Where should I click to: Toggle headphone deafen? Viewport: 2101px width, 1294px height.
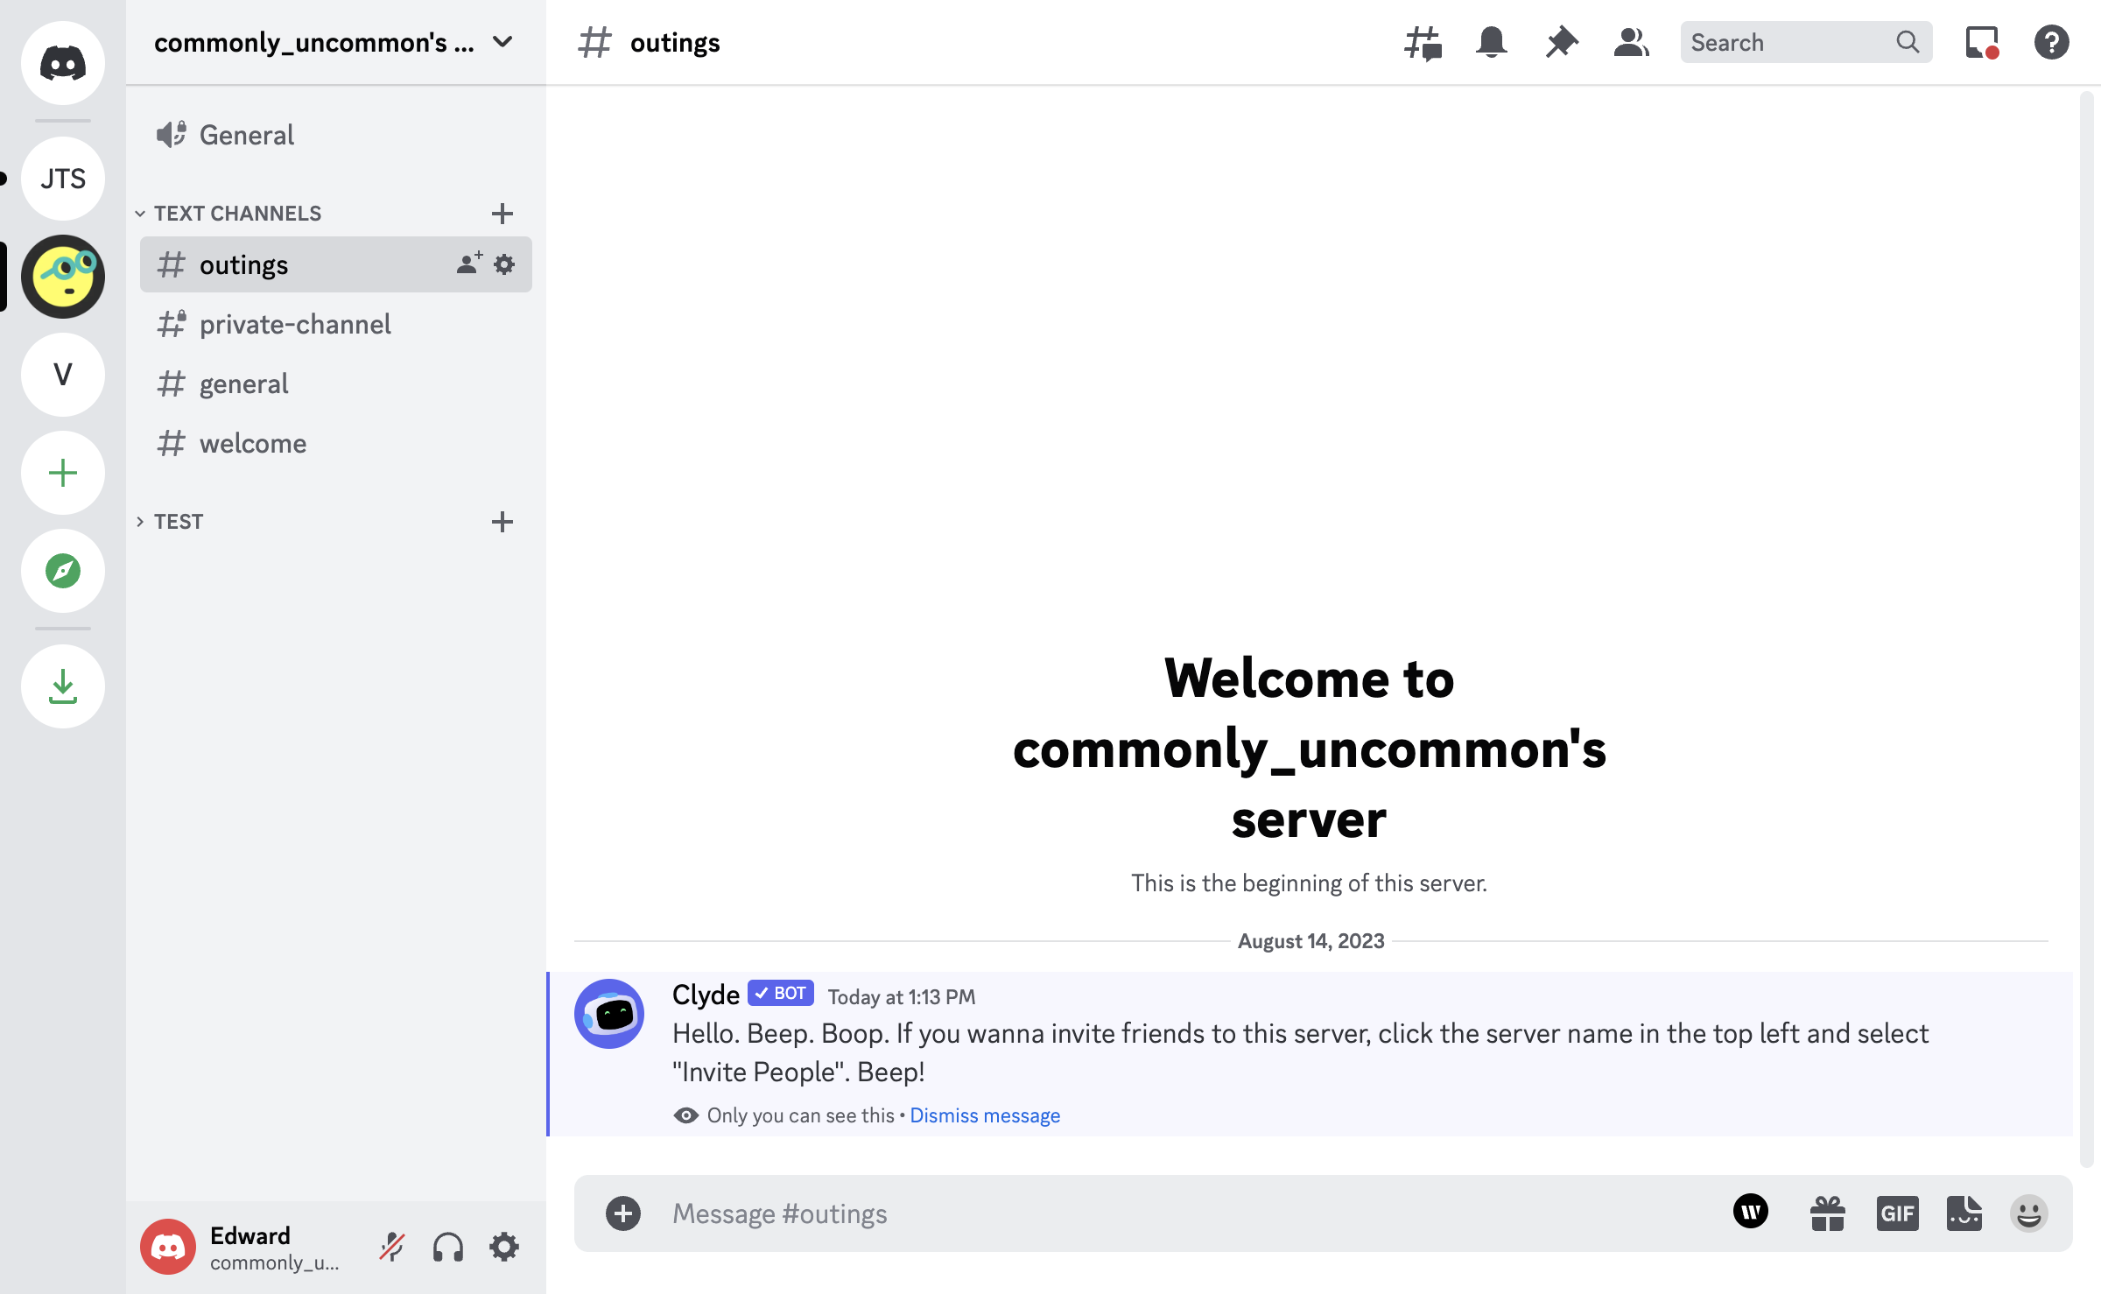point(448,1247)
